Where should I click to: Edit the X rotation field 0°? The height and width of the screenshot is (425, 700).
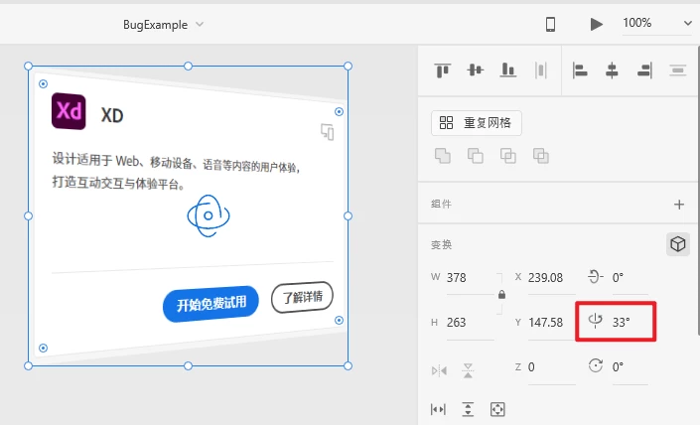pos(630,278)
